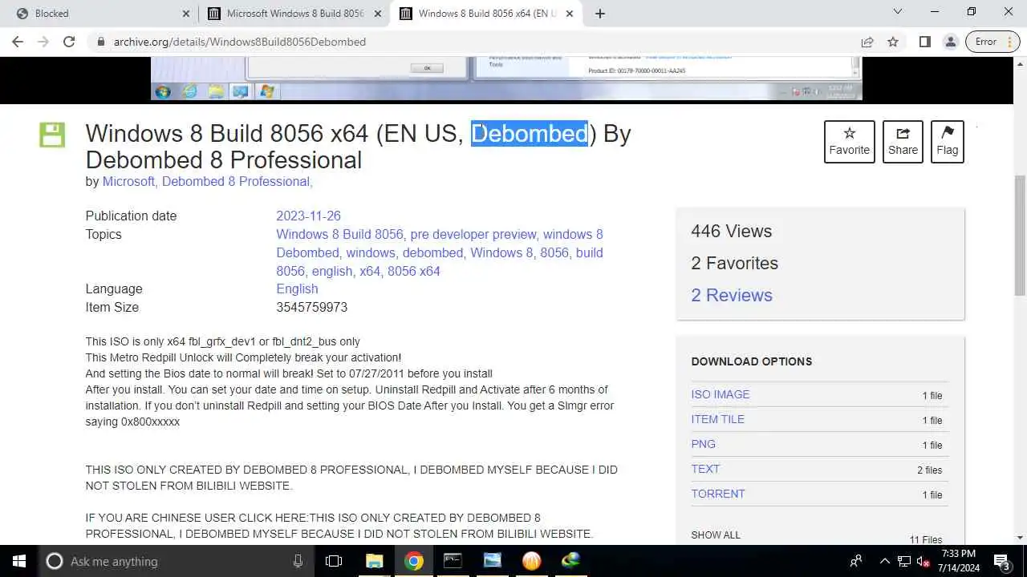Open the muted volume tray icon
Image resolution: width=1027 pixels, height=577 pixels.
pyautogui.click(x=923, y=561)
